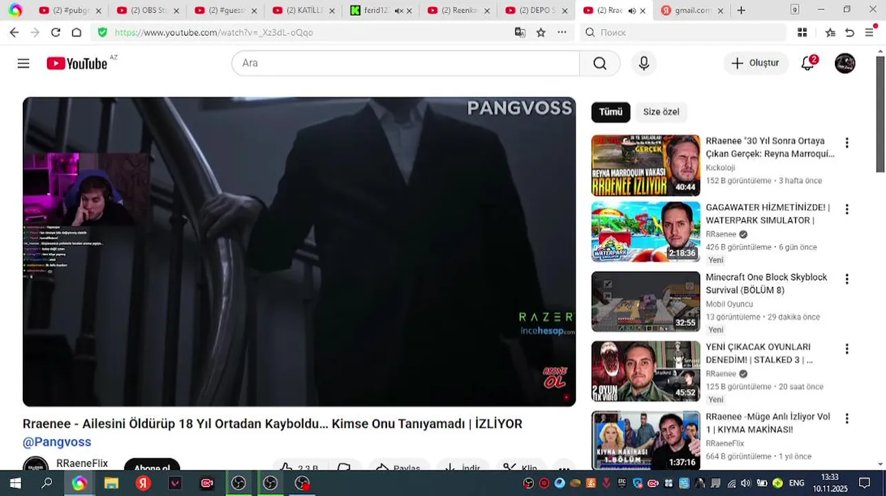Viewport: 886px width, 496px height.
Task: Go to the YouTube home logo
Action: pyautogui.click(x=77, y=63)
